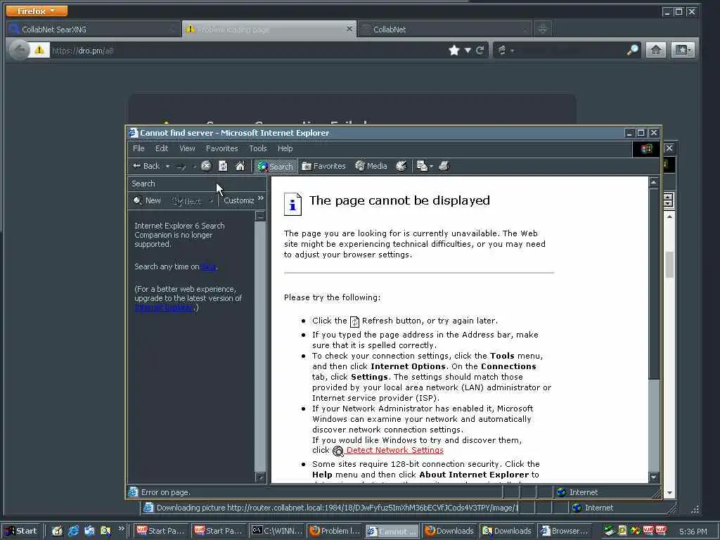Open the URL history dropdown next to the star

(468, 51)
